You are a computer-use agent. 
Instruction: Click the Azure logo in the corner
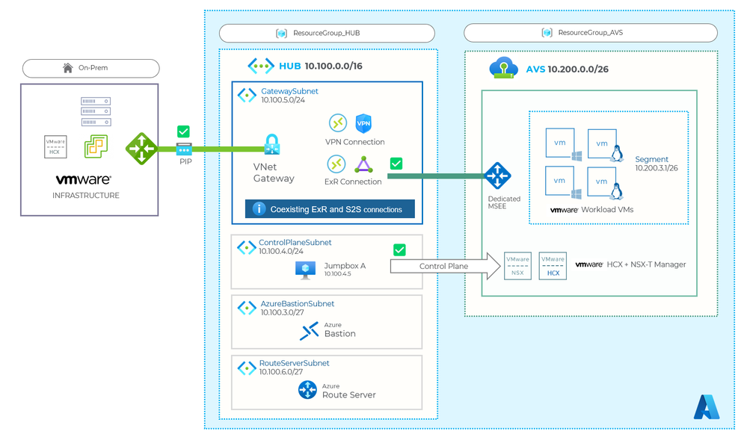707,406
